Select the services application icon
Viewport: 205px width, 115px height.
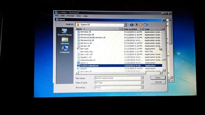[78, 49]
